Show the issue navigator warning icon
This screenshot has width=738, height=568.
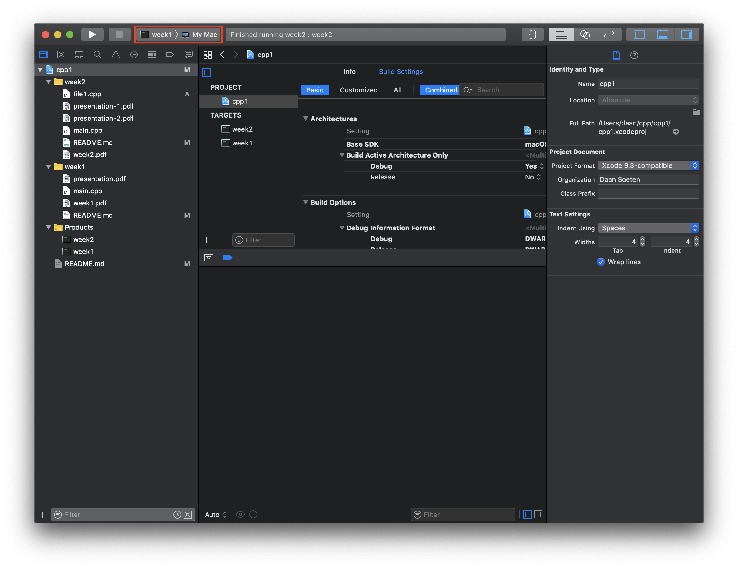(x=116, y=54)
